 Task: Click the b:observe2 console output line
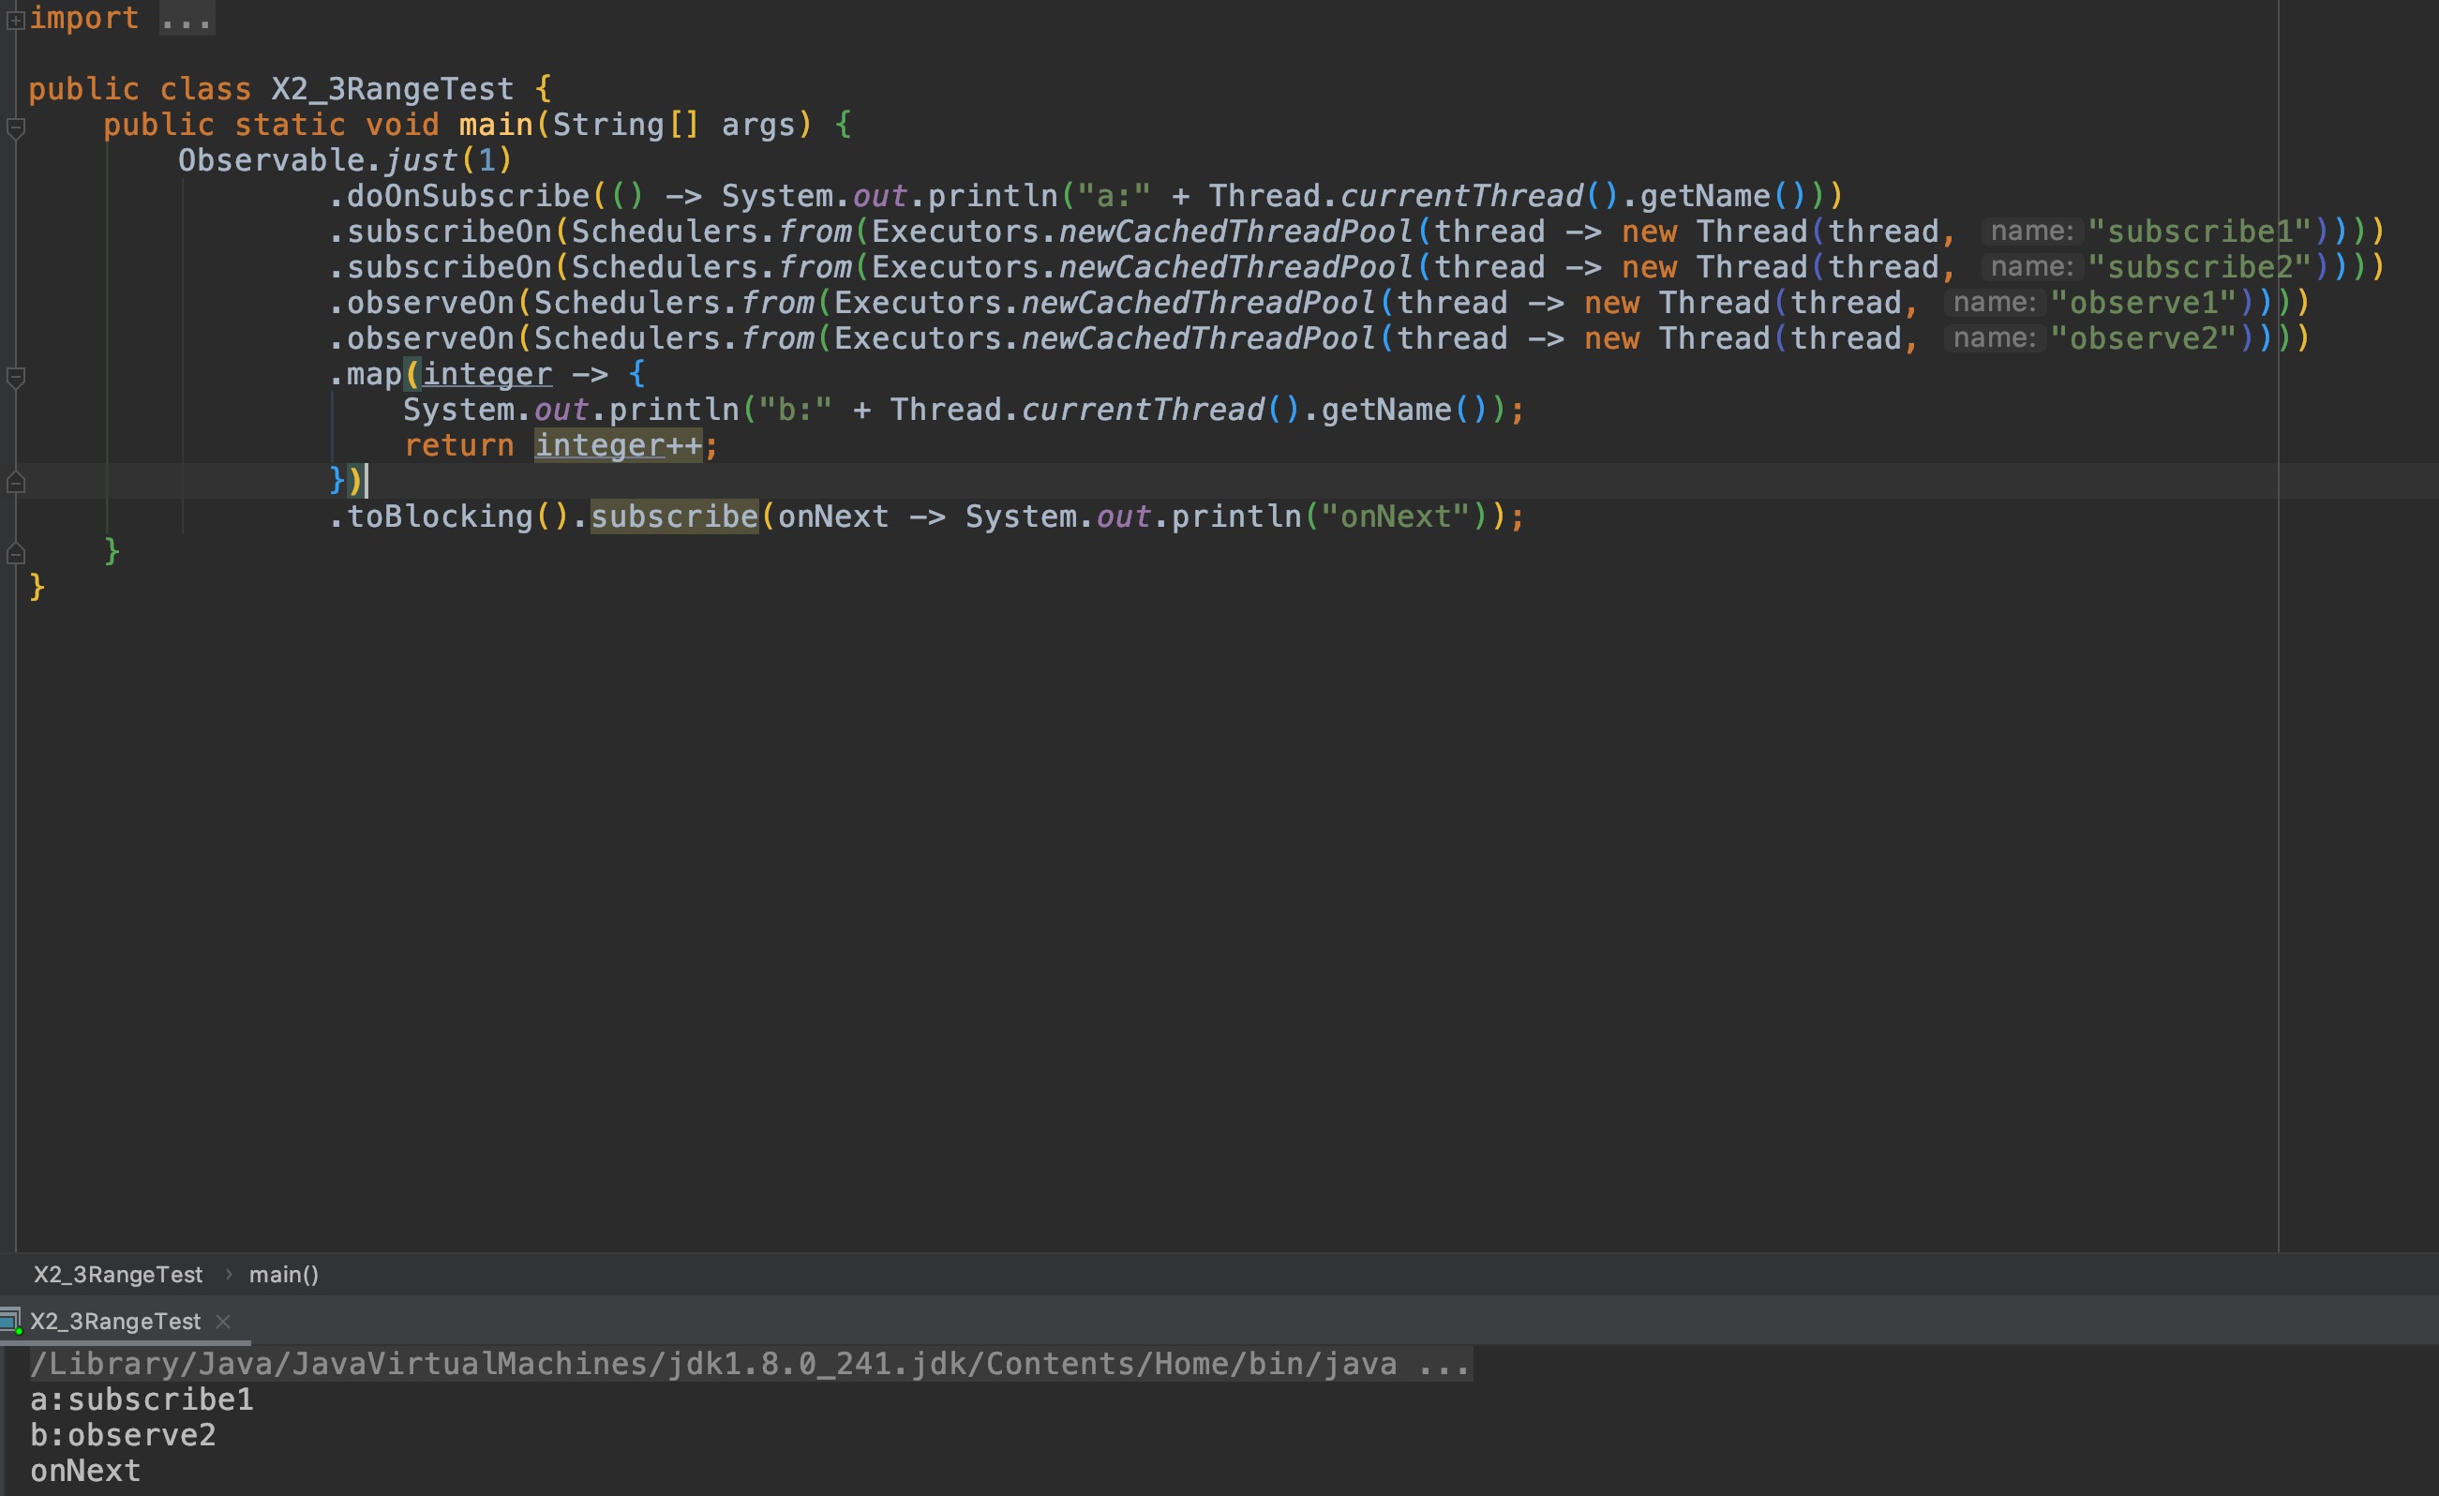(123, 1435)
